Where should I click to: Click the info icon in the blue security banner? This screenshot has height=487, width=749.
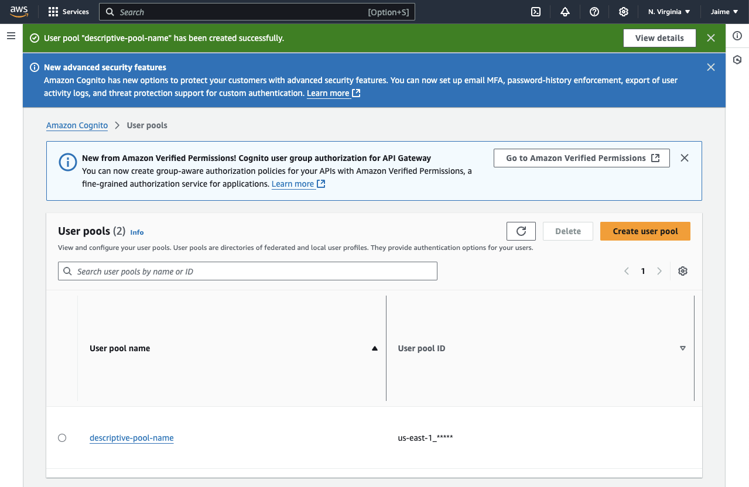(35, 67)
